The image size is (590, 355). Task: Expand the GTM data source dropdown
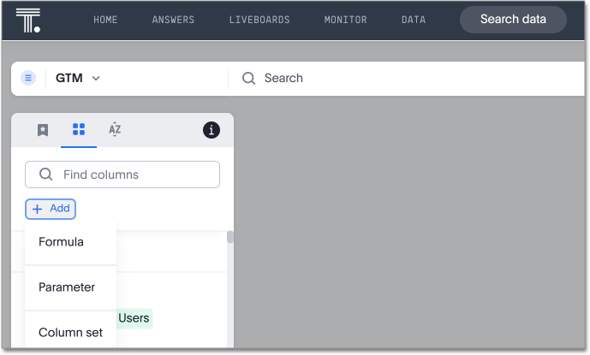78,78
